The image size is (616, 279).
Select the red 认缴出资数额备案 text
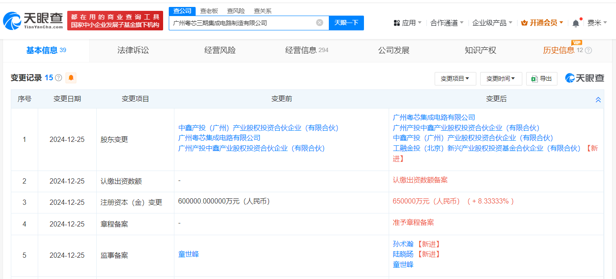(420, 180)
